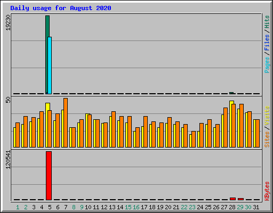The image size is (273, 213).
Task: Click day label 24 on the x-axis
Action: point(200,207)
